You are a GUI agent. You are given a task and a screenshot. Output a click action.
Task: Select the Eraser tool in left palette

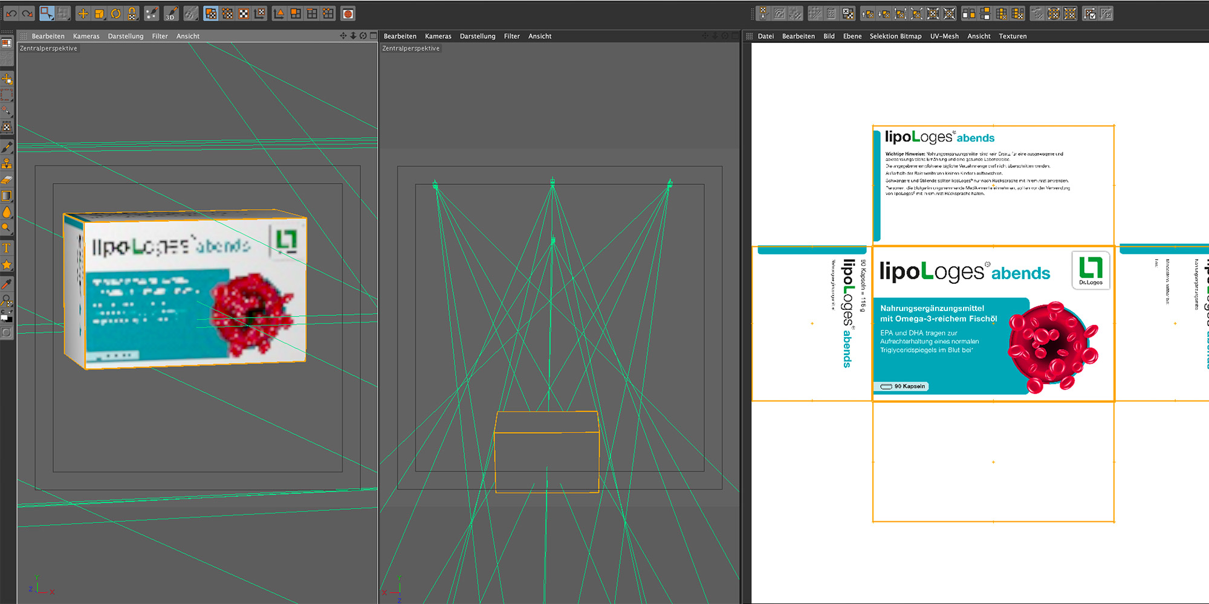coord(7,180)
